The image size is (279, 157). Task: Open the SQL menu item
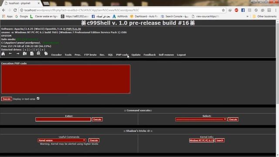(110, 55)
